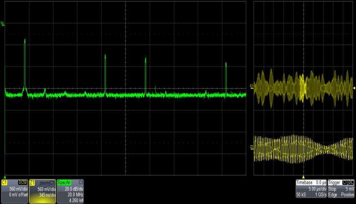Click the Z1 trace label beside zoom waveform
The width and height of the screenshot is (356, 204).
pyautogui.click(x=251, y=146)
